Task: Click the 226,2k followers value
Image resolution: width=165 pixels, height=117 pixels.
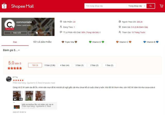Action: point(139,22)
